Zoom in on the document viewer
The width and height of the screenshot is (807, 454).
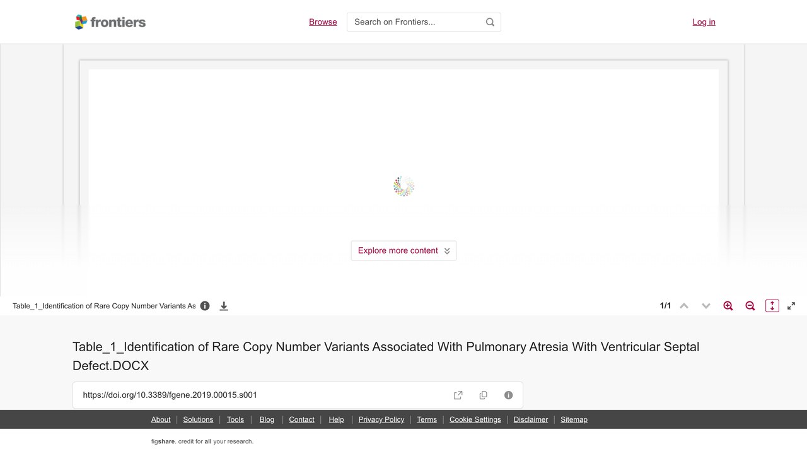tap(728, 306)
